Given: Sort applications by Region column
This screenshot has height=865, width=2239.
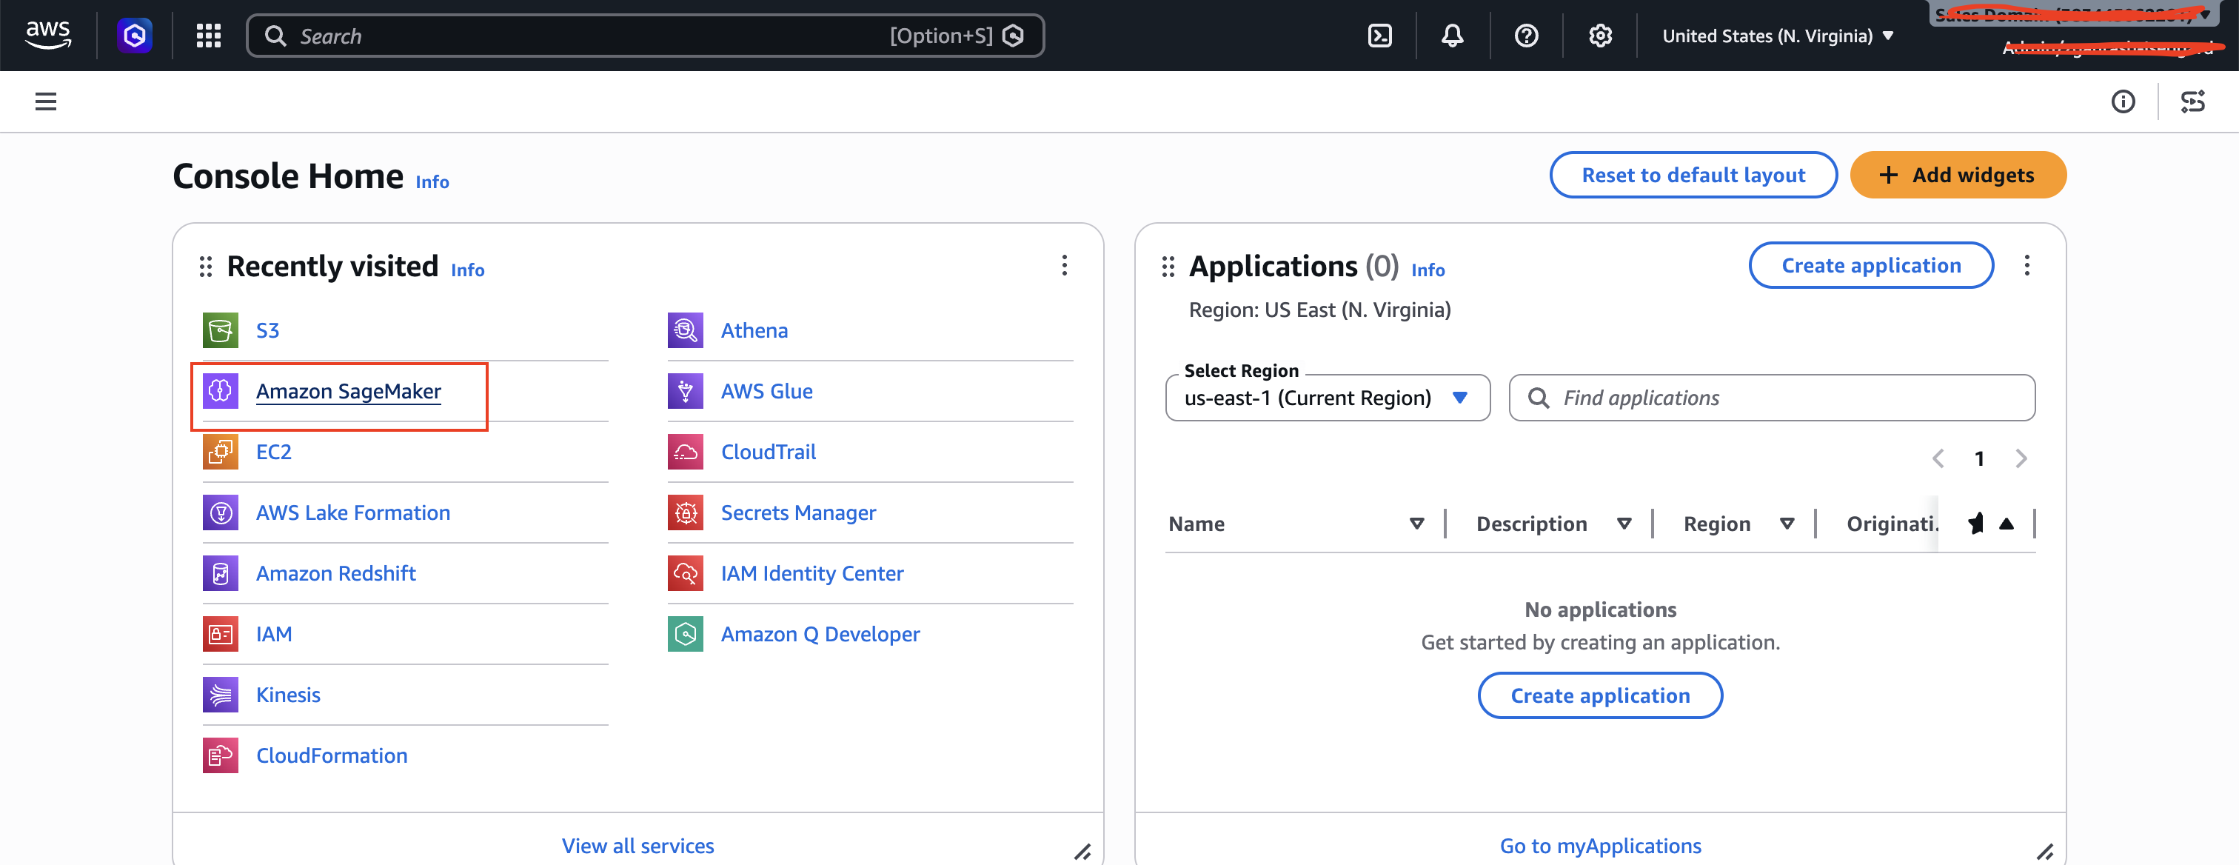Looking at the screenshot, I should [x=1787, y=524].
